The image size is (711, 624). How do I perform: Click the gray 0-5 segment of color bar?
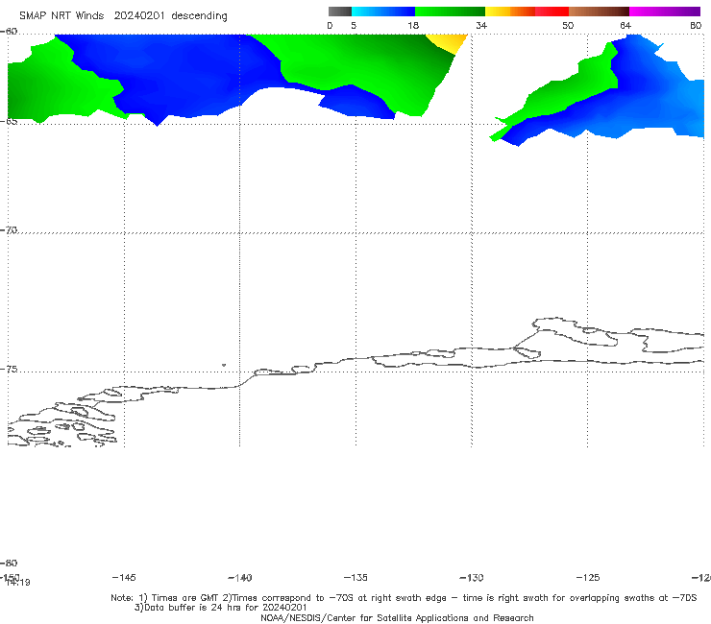339,12
